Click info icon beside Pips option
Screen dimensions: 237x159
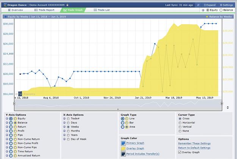[7, 135]
